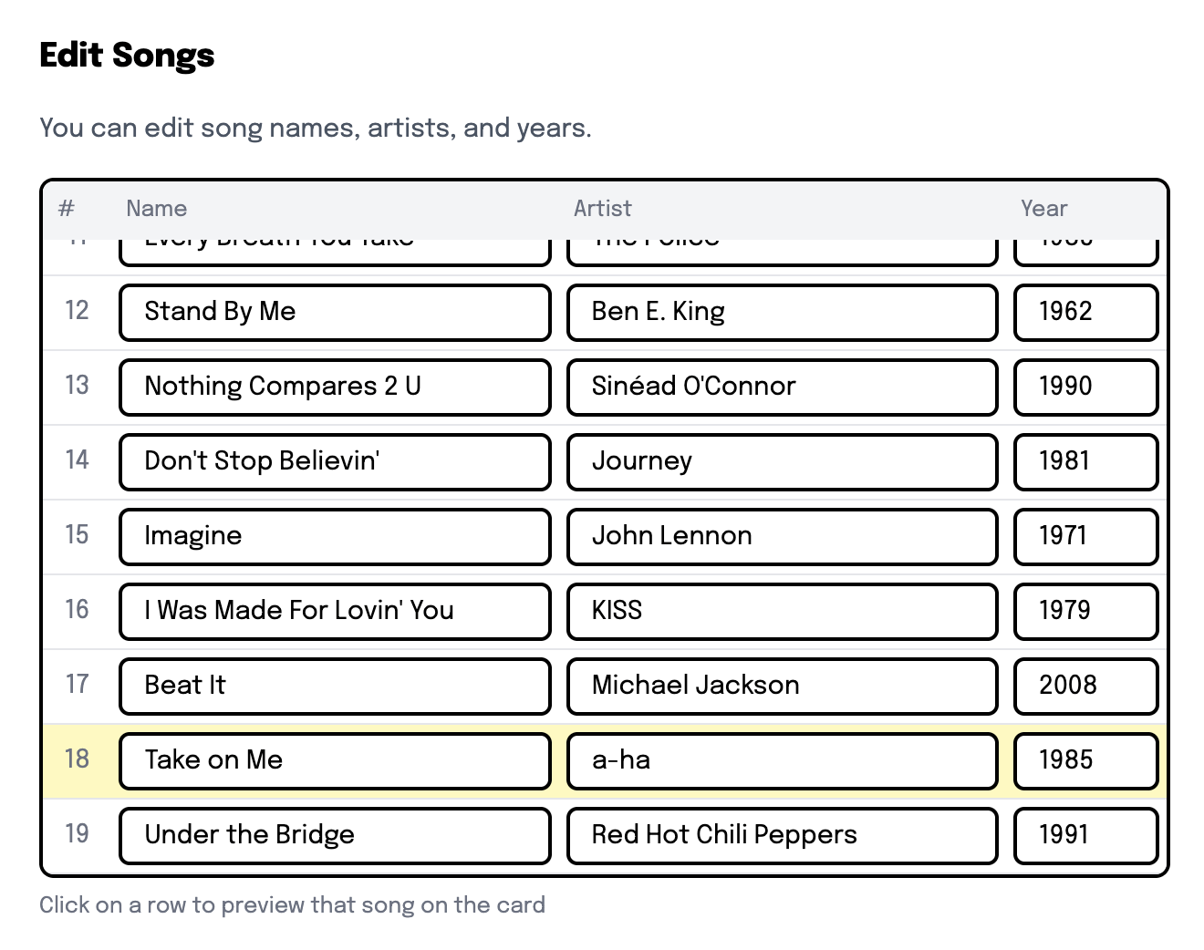Click the 2008 year field for Beat It
Screen dimensions: 1204x950
(1085, 686)
